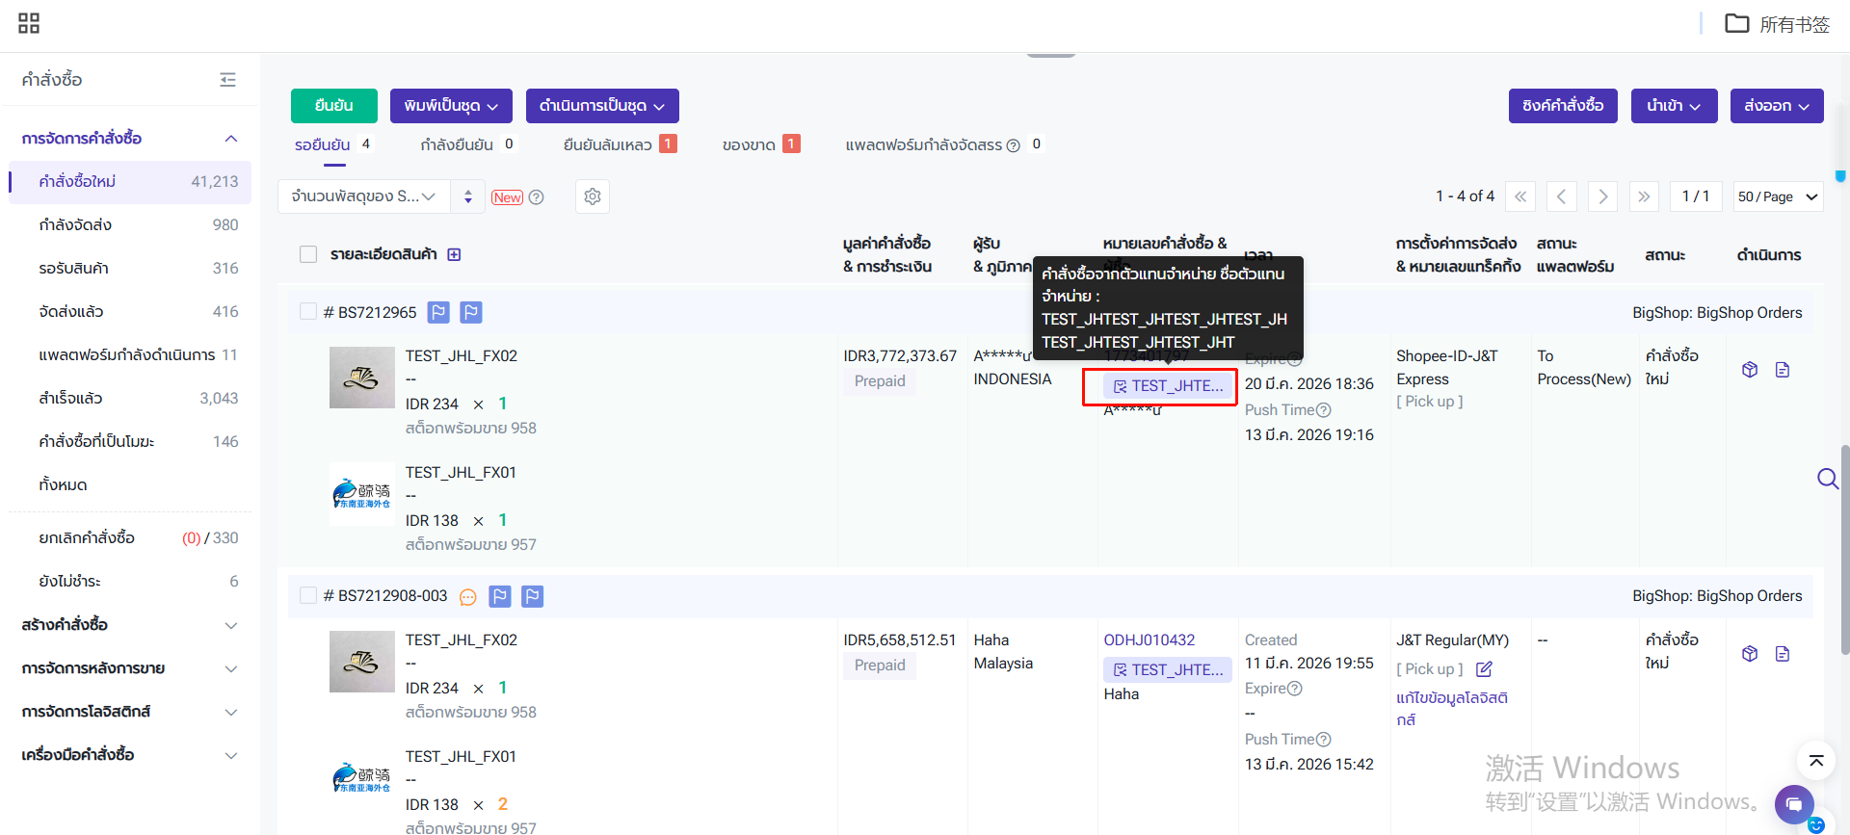Open the 50 / Page dropdown
1850x835 pixels.
click(x=1778, y=196)
